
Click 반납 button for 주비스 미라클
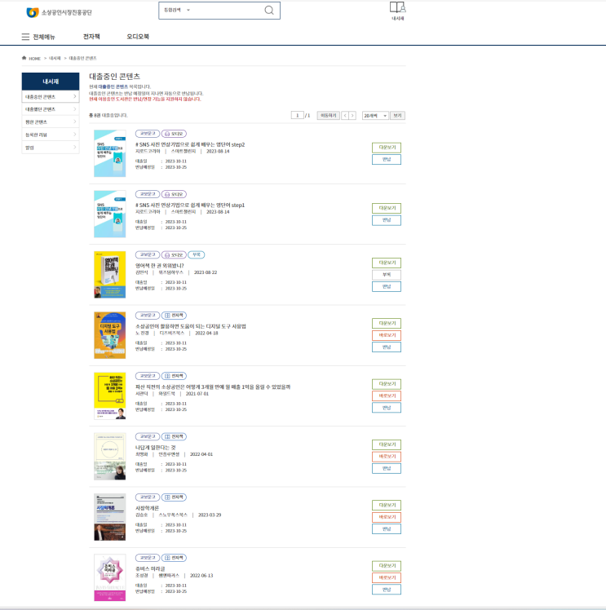pos(387,590)
